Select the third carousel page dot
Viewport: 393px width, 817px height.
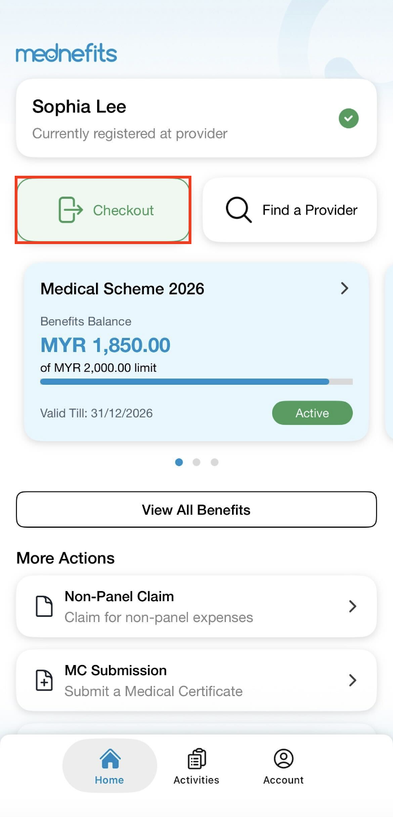click(x=215, y=462)
